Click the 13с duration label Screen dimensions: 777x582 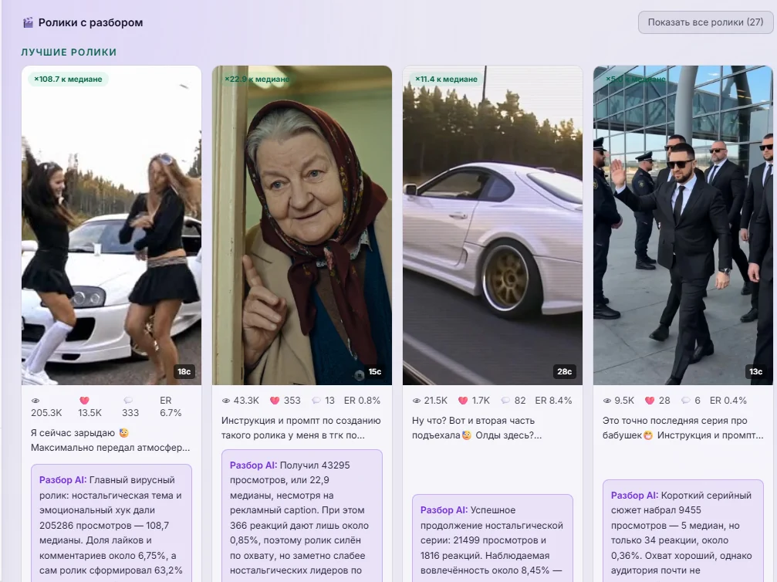tap(755, 371)
